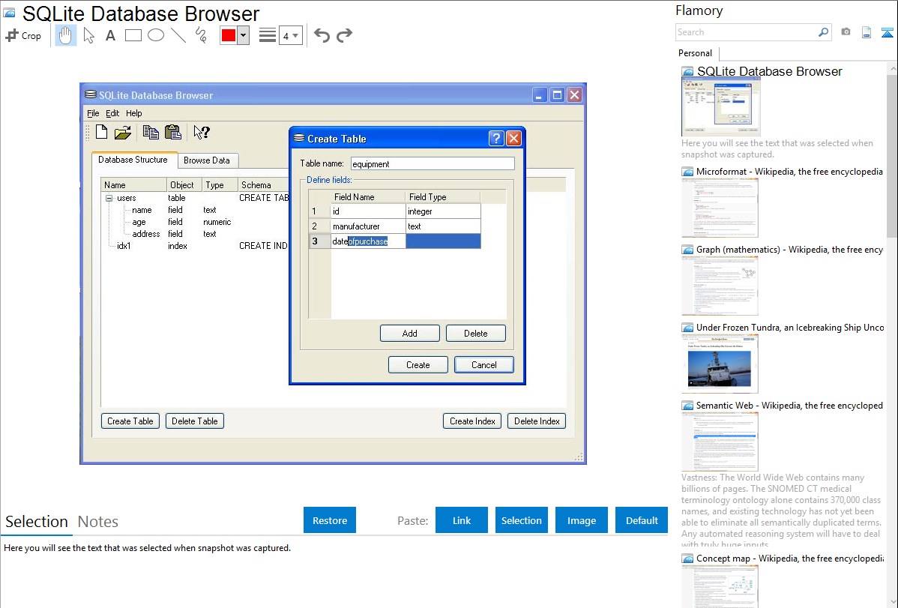
Task: Switch to the Notes tab
Action: (x=98, y=522)
